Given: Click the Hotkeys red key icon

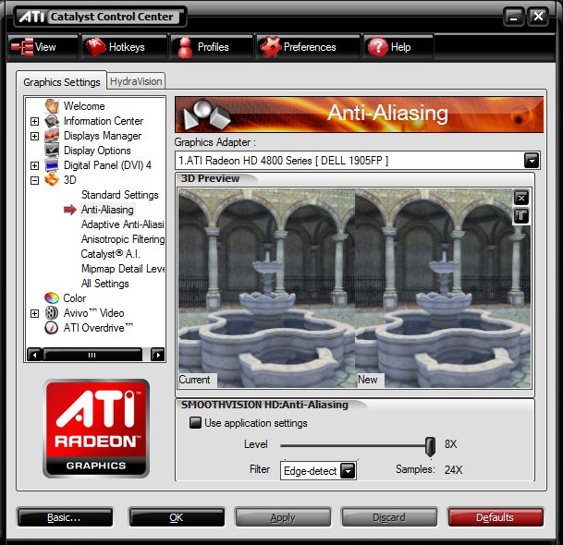Looking at the screenshot, I should (x=95, y=47).
